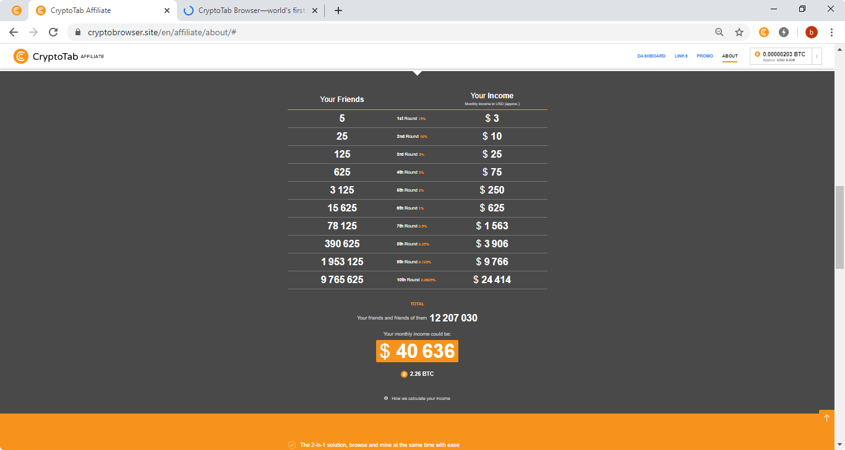Minimize the browser window
845x450 pixels.
click(x=774, y=9)
